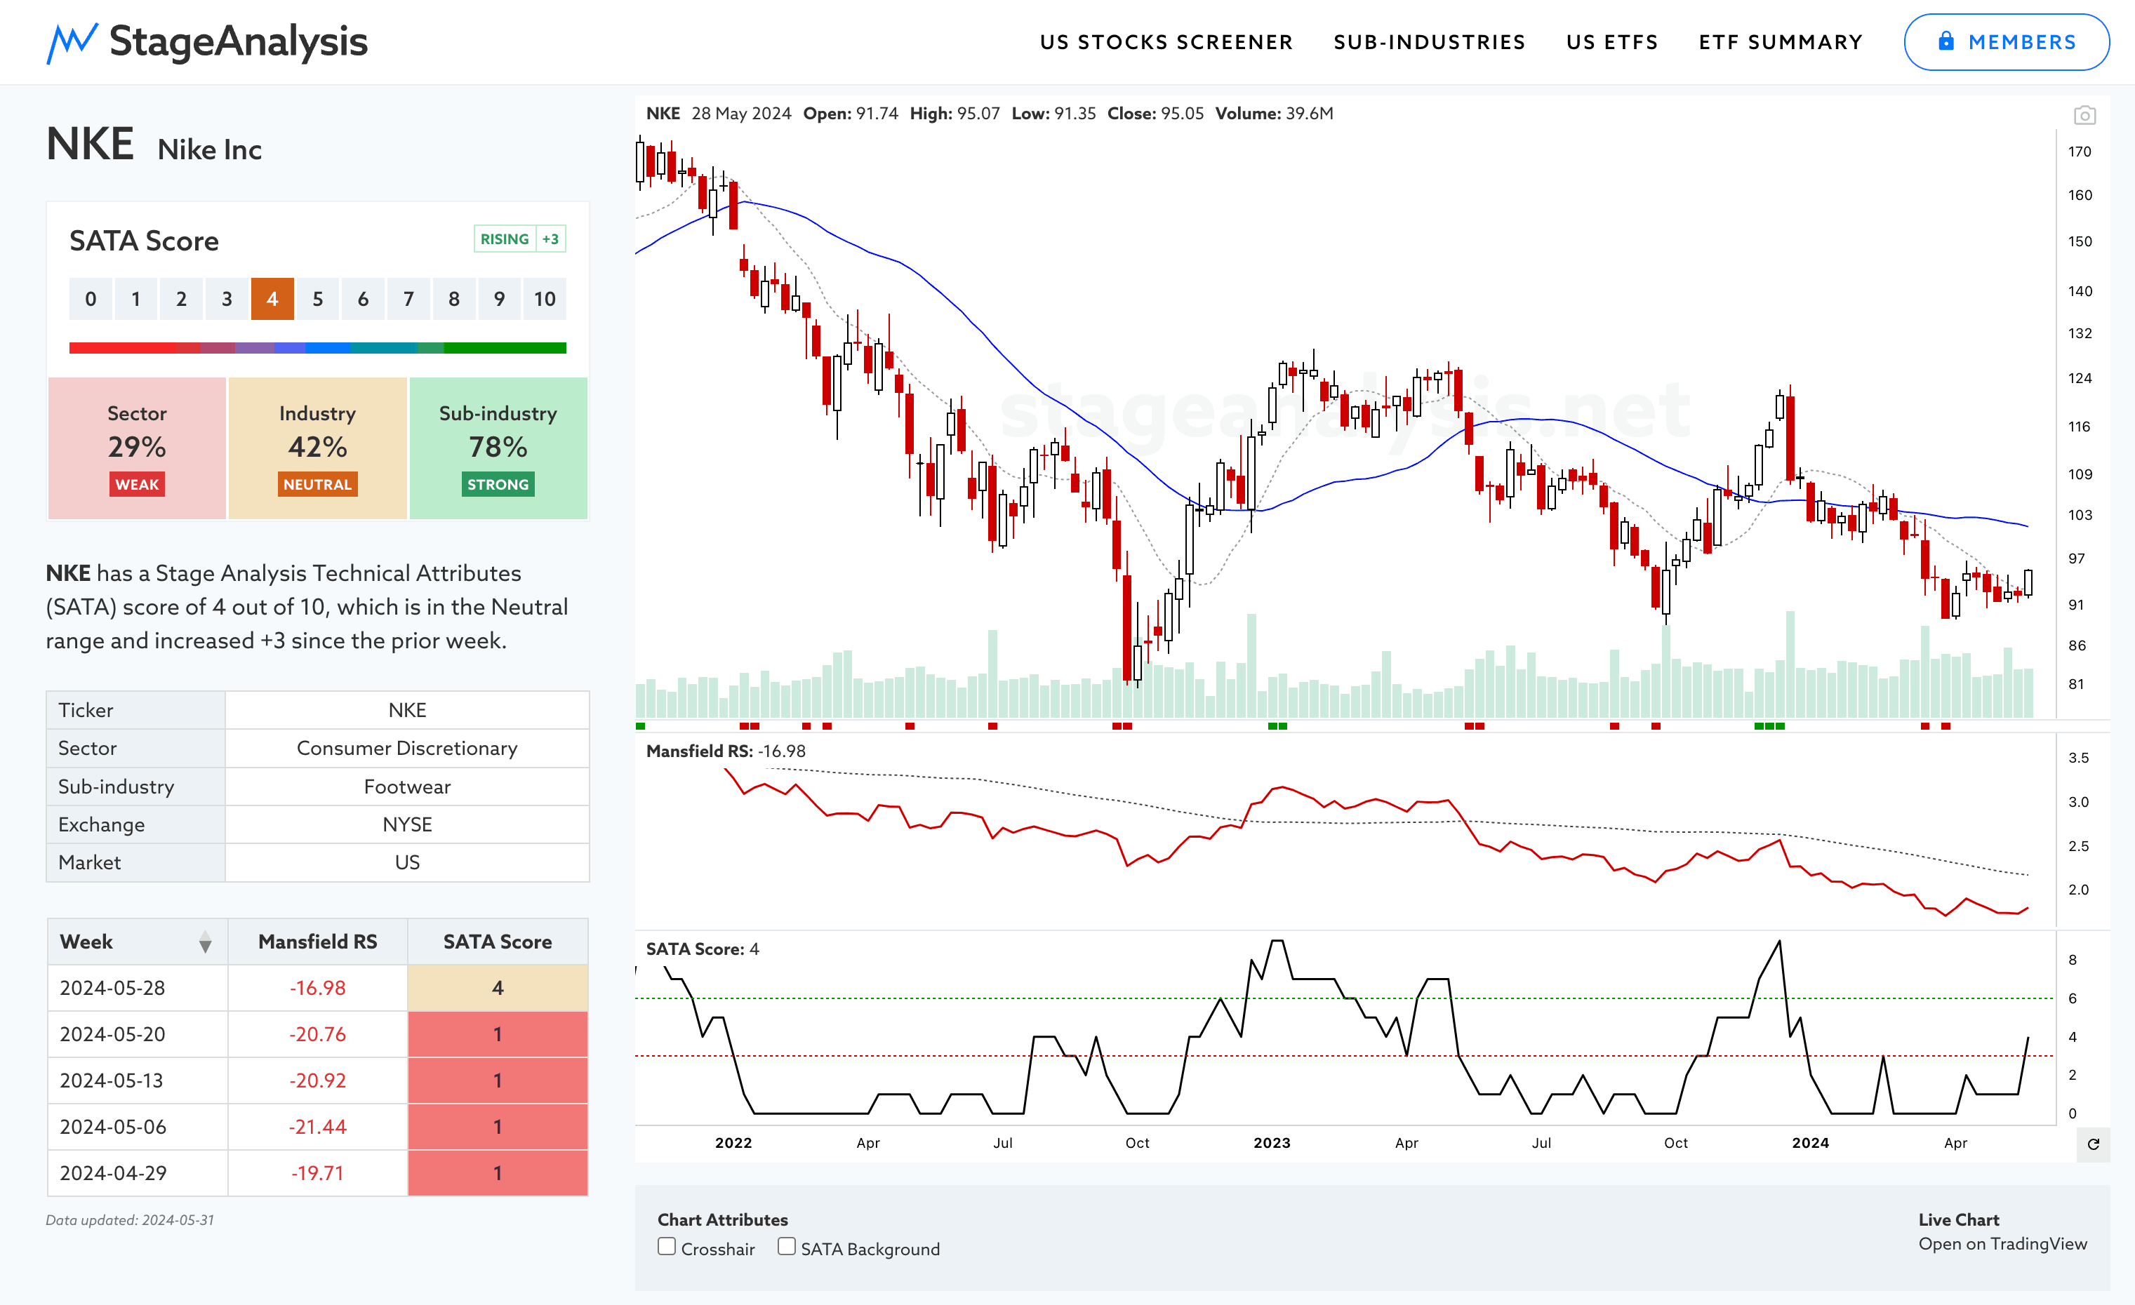Viewport: 2135px width, 1305px height.
Task: Open the Sub-Industries menu item
Action: pyautogui.click(x=1430, y=42)
